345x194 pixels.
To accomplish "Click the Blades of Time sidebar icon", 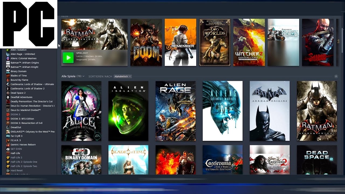I will pos(8,76).
